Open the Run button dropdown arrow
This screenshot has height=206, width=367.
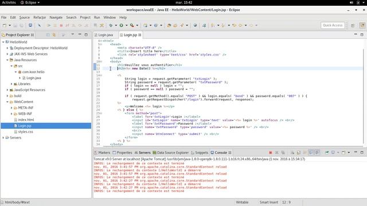[x=126, y=25]
